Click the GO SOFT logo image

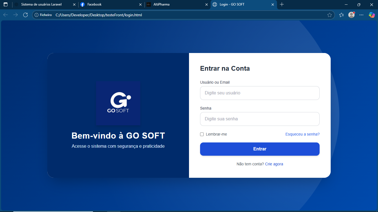[x=118, y=103]
